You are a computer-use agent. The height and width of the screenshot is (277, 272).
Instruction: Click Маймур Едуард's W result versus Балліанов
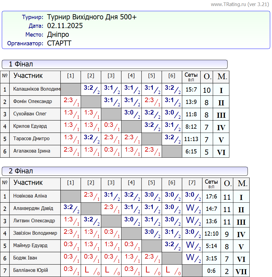pyautogui.click(x=192, y=246)
